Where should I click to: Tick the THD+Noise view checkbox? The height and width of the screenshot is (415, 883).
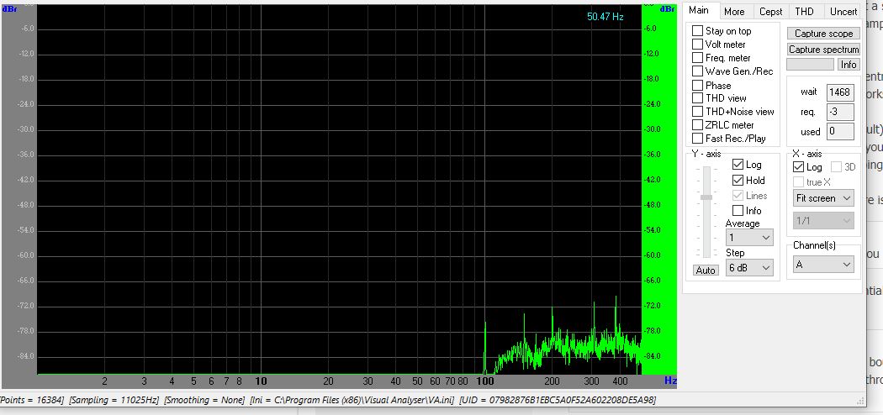[697, 112]
